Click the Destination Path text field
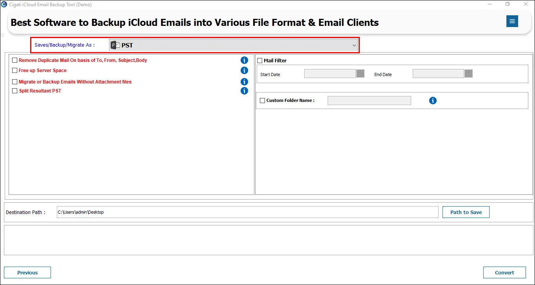The image size is (535, 285). 248,212
